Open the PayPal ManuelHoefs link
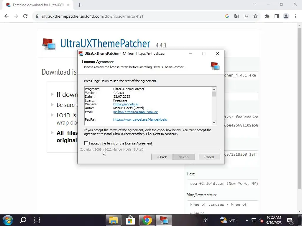 (x=140, y=119)
